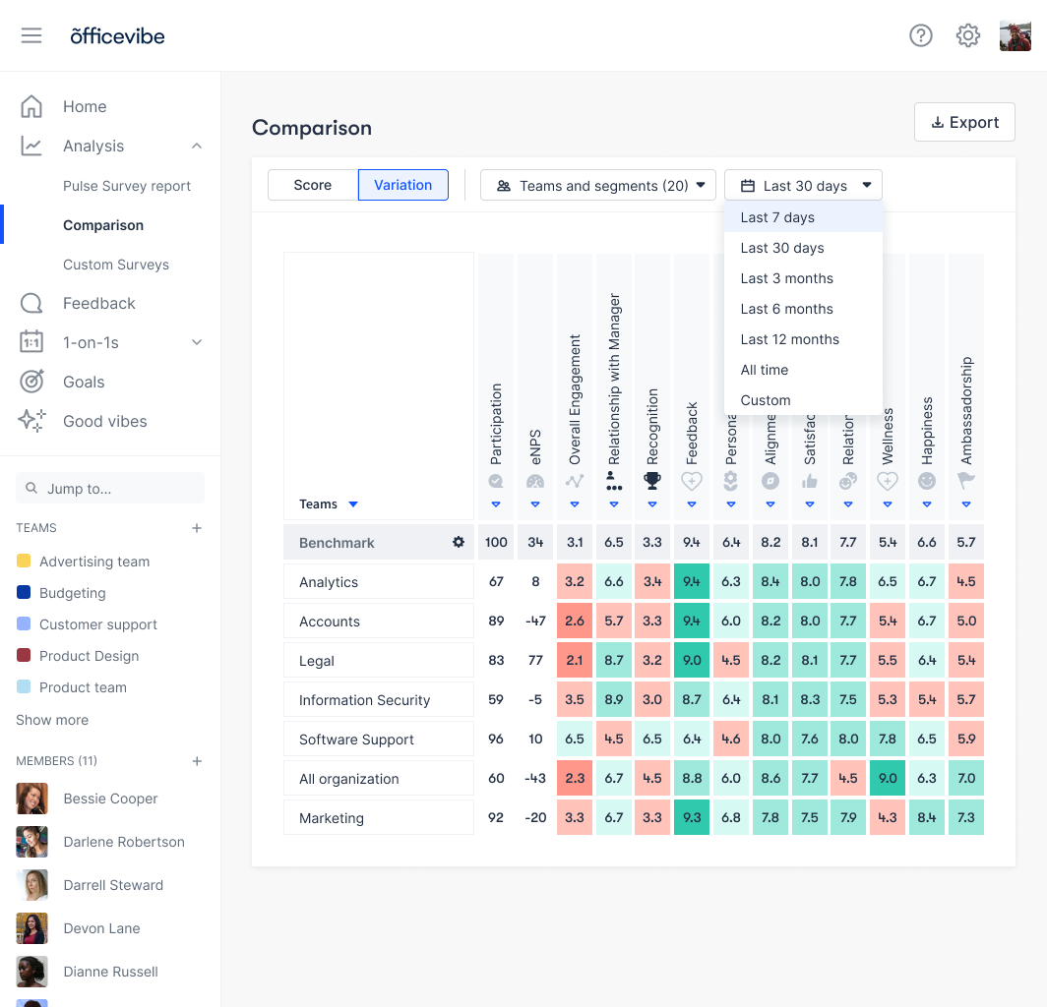Click the Jump to search field

coord(109,488)
